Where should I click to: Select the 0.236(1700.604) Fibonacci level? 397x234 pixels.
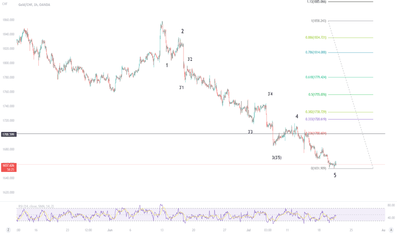point(316,133)
